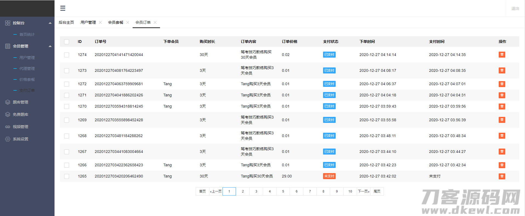Check the box for order 1273
This screenshot has width=525, height=216.
pyautogui.click(x=67, y=71)
